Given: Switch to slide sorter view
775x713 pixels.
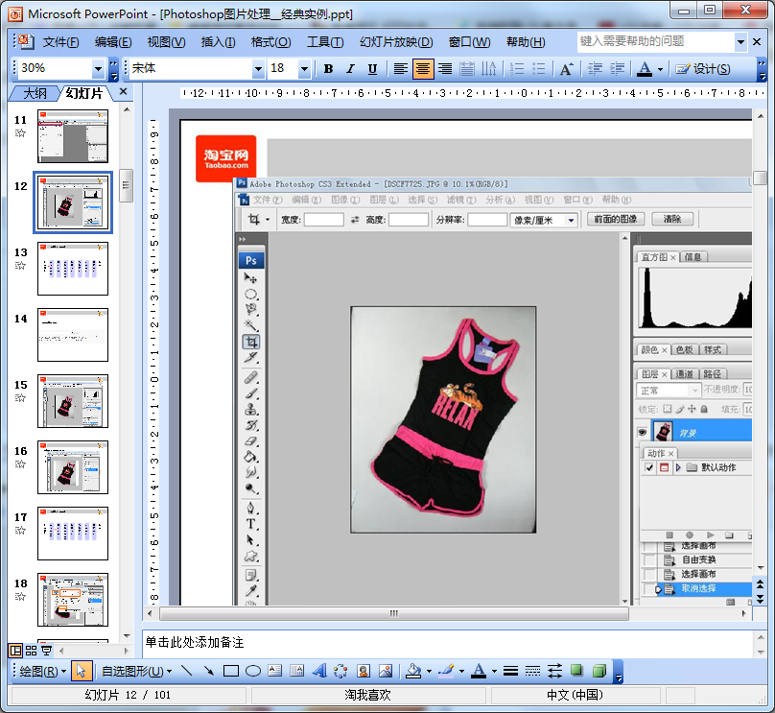Looking at the screenshot, I should coord(31,651).
